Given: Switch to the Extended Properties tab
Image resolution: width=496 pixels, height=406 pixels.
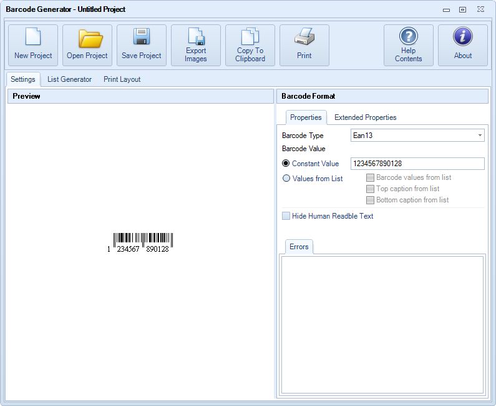Looking at the screenshot, I should tap(365, 117).
